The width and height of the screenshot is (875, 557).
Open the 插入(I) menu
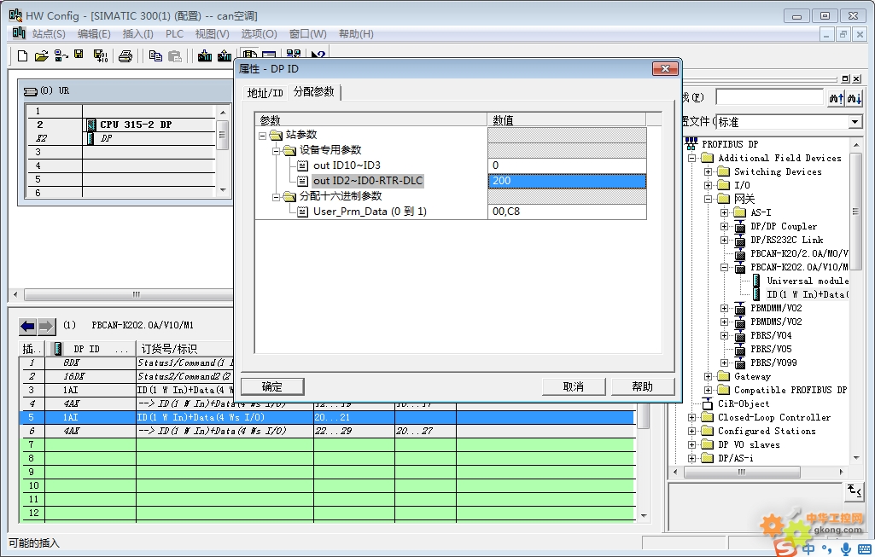(137, 34)
